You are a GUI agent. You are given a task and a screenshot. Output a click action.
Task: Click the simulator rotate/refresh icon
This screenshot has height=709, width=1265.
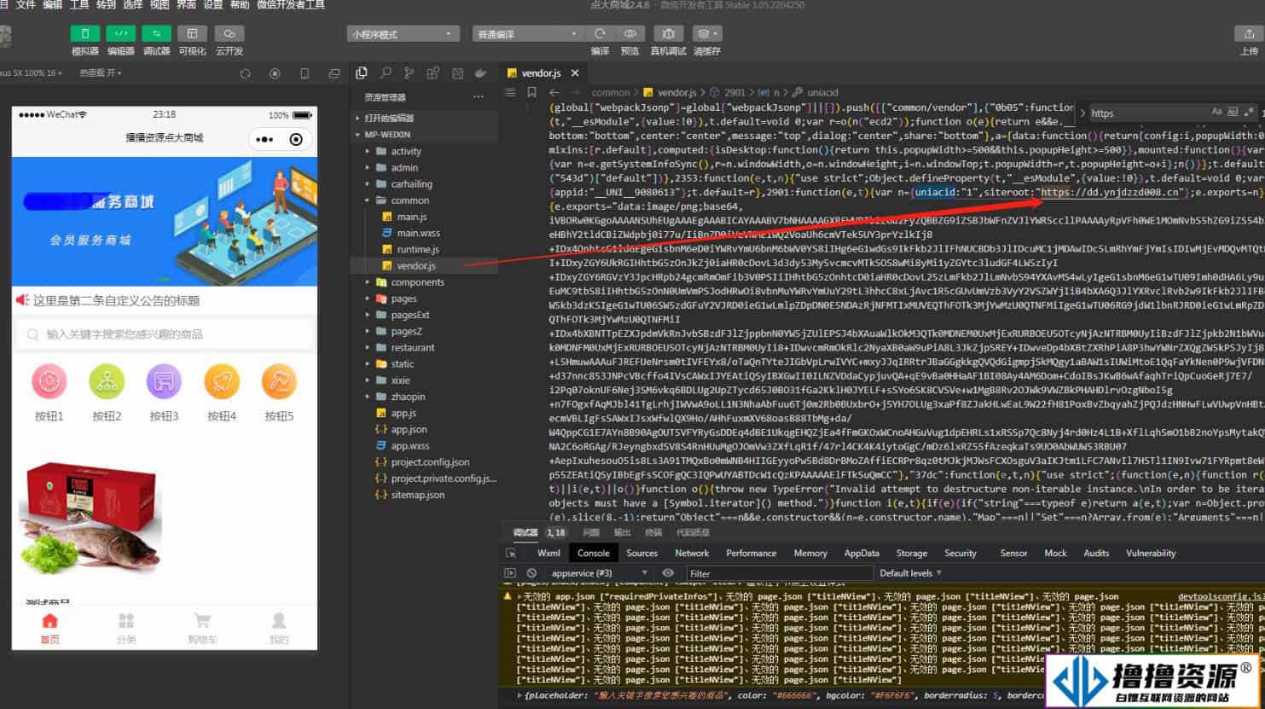246,73
